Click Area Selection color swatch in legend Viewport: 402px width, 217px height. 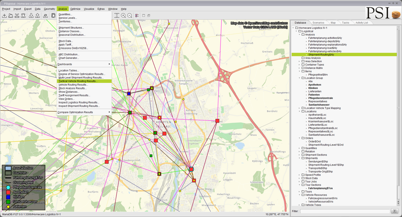[x=8, y=168]
